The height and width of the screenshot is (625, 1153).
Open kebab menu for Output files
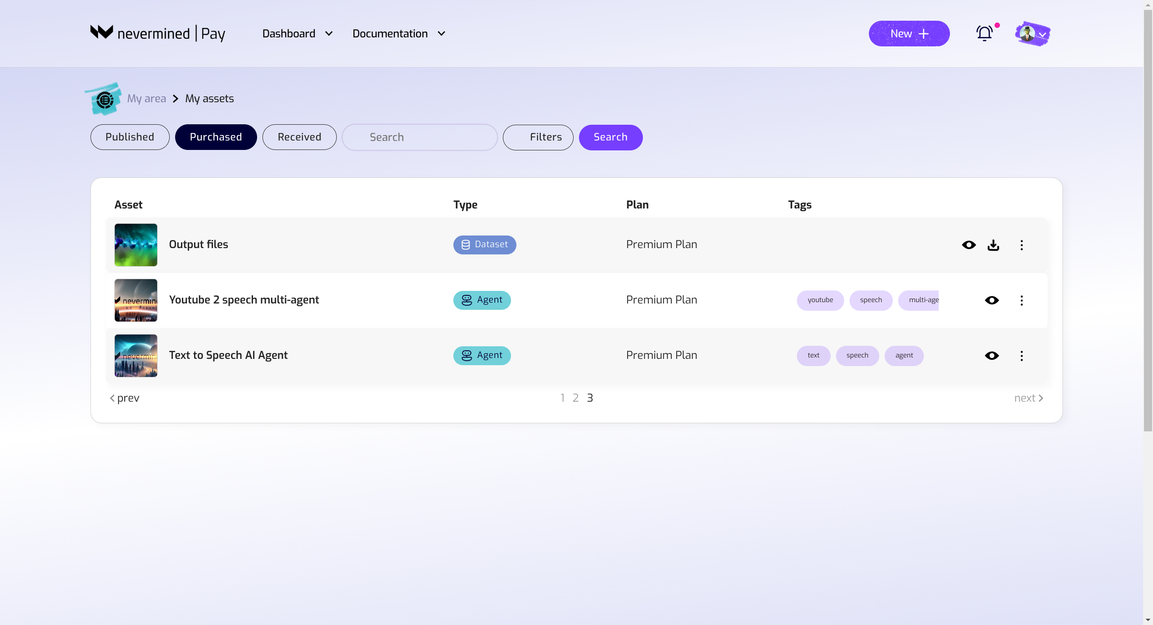(1022, 245)
